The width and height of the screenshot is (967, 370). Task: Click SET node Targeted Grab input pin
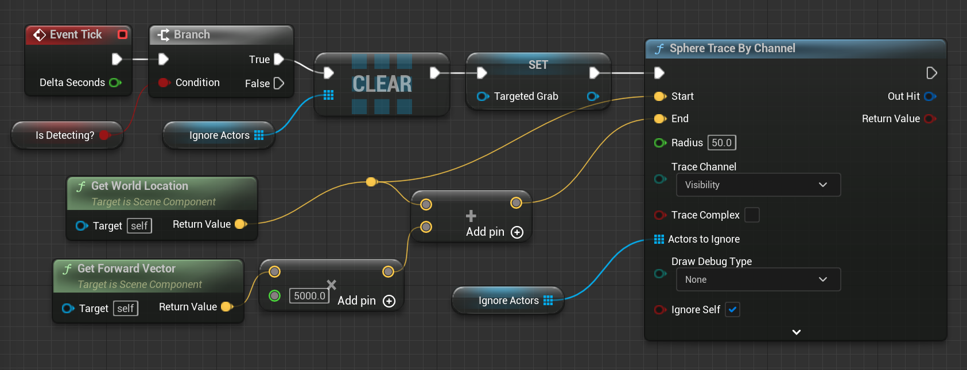[x=483, y=96]
